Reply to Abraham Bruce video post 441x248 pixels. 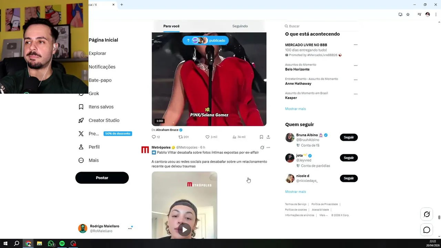(154, 137)
